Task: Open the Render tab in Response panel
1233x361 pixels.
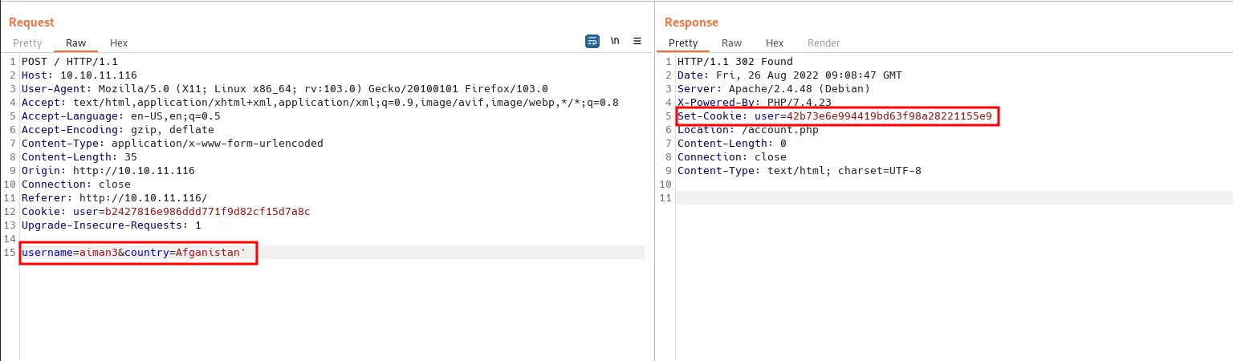Action: tap(824, 43)
